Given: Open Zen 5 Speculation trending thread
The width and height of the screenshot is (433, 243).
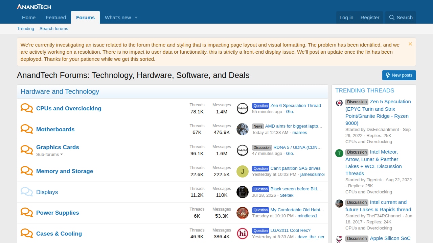Looking at the screenshot, I should pyautogui.click(x=378, y=112).
